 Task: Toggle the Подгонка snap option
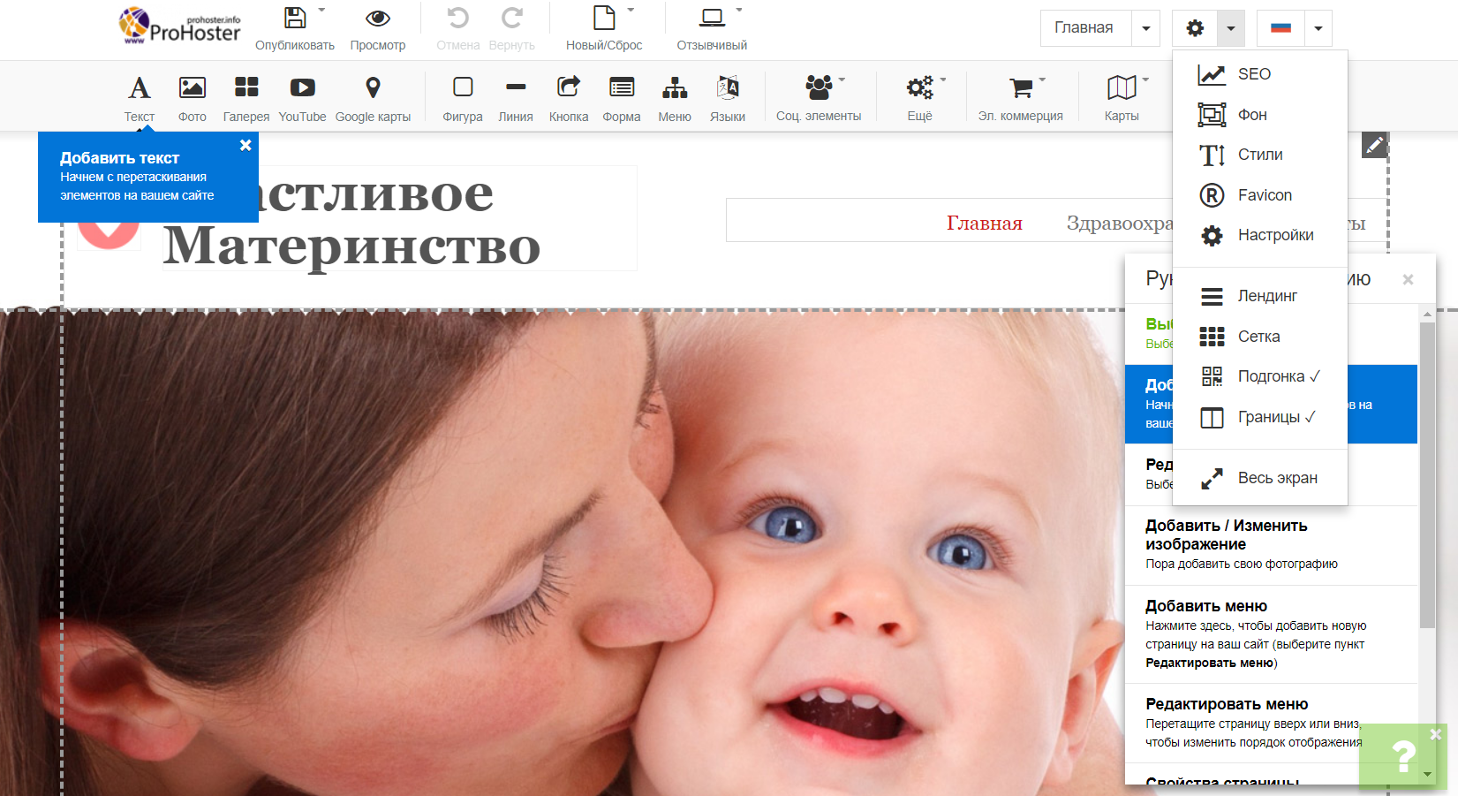click(x=1278, y=376)
